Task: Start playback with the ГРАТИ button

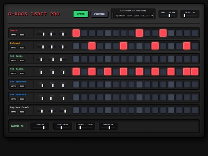Action: 81,14
